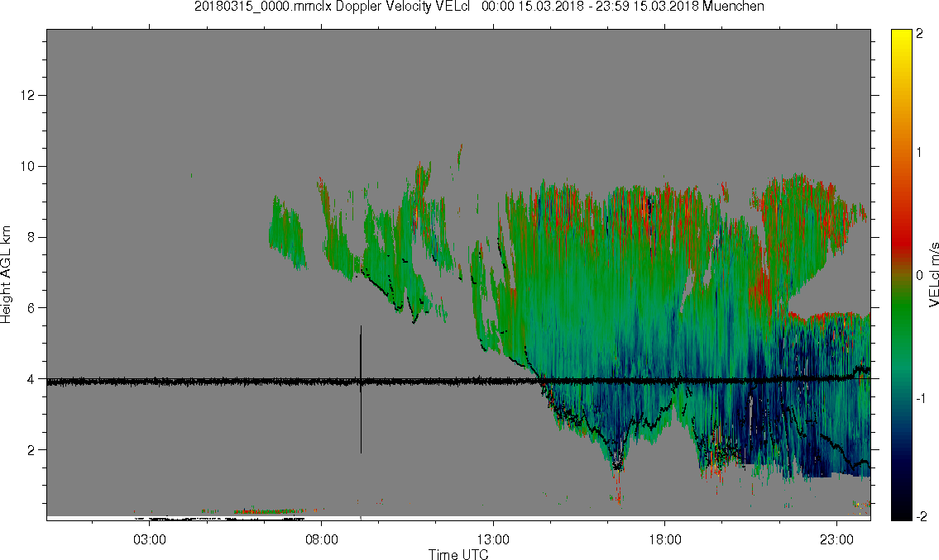Click the 'Height AGL km' axis label
Image resolution: width=939 pixels, height=560 pixels.
coord(6,275)
